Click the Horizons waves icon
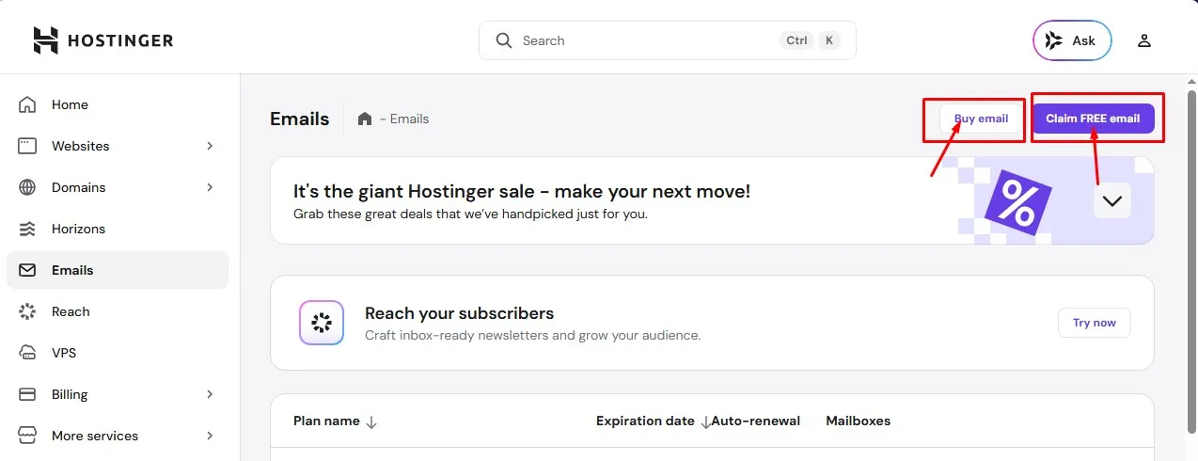This screenshot has width=1198, height=461. point(27,229)
